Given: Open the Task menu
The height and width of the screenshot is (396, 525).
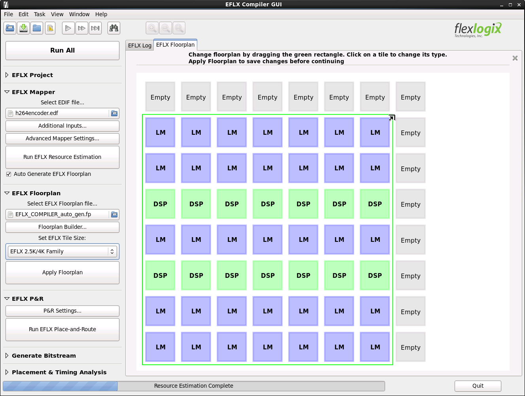Looking at the screenshot, I should pos(40,14).
